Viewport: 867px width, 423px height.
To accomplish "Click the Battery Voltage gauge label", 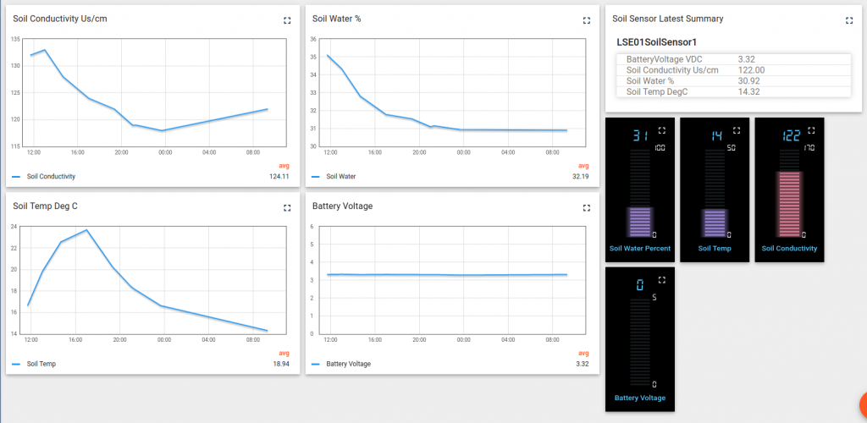I will coord(640,398).
